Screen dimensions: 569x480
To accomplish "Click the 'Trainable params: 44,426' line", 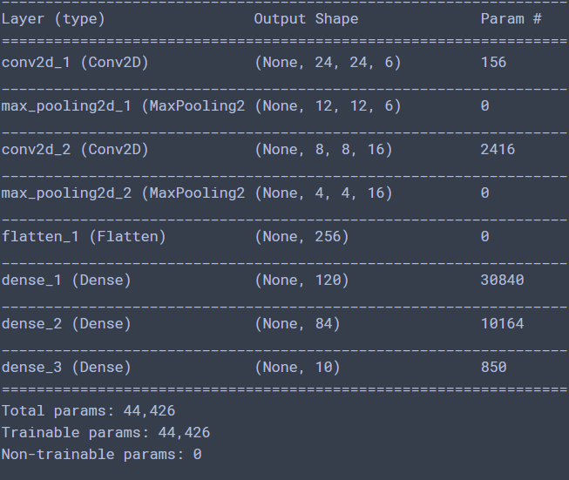I will [106, 433].
